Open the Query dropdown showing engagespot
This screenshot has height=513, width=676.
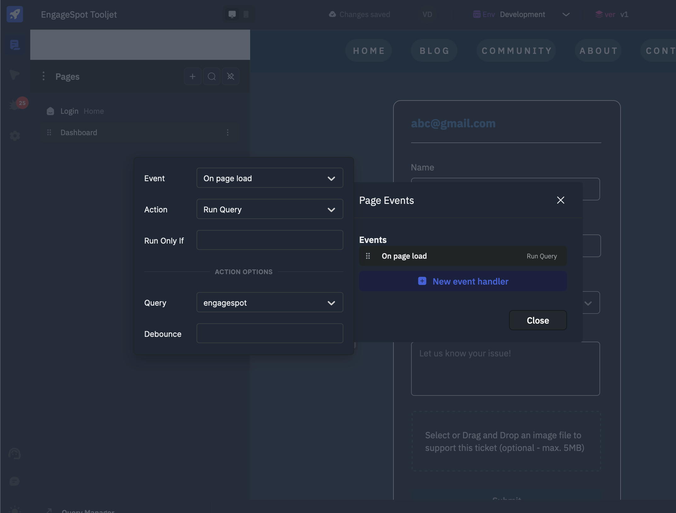[270, 303]
